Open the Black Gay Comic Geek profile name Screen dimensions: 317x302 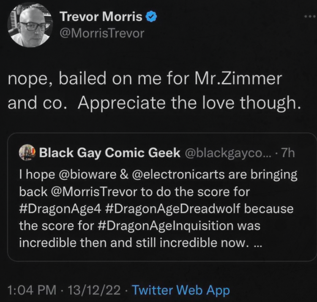109,153
